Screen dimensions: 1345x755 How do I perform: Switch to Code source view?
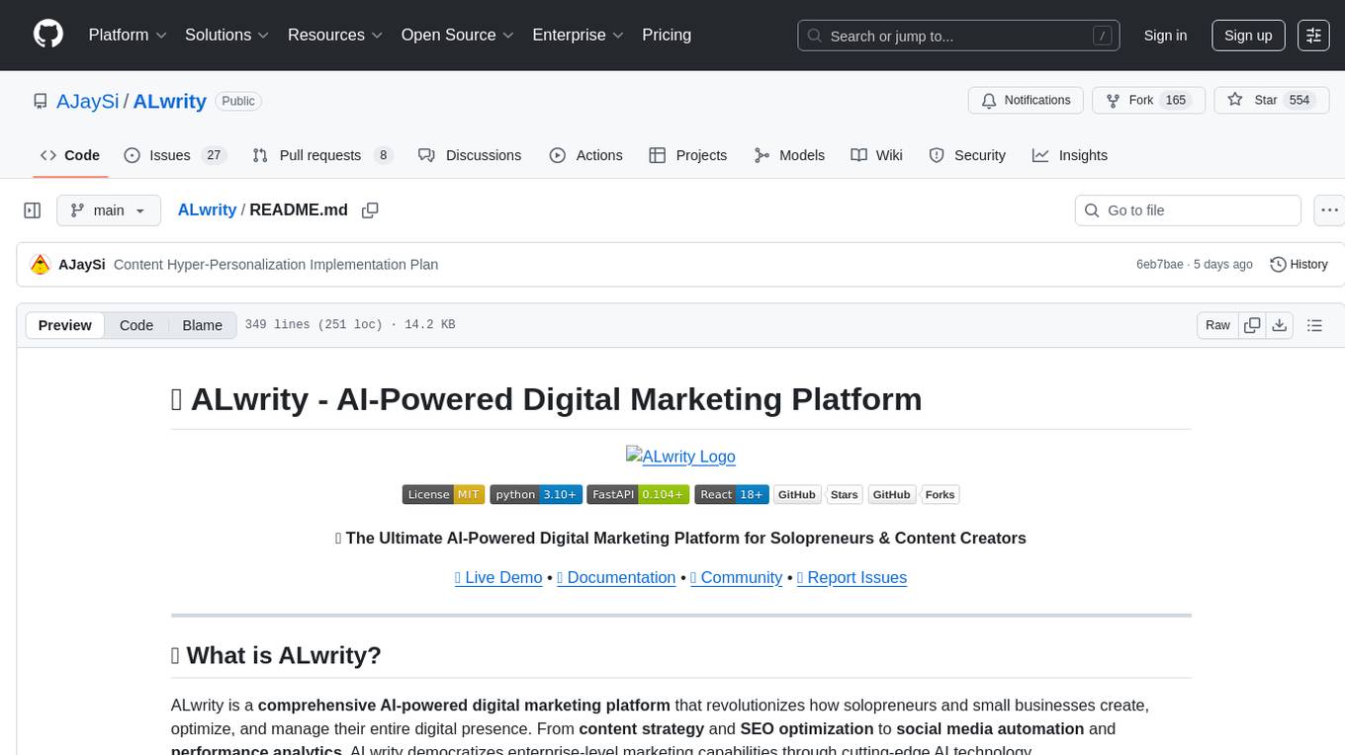click(136, 325)
